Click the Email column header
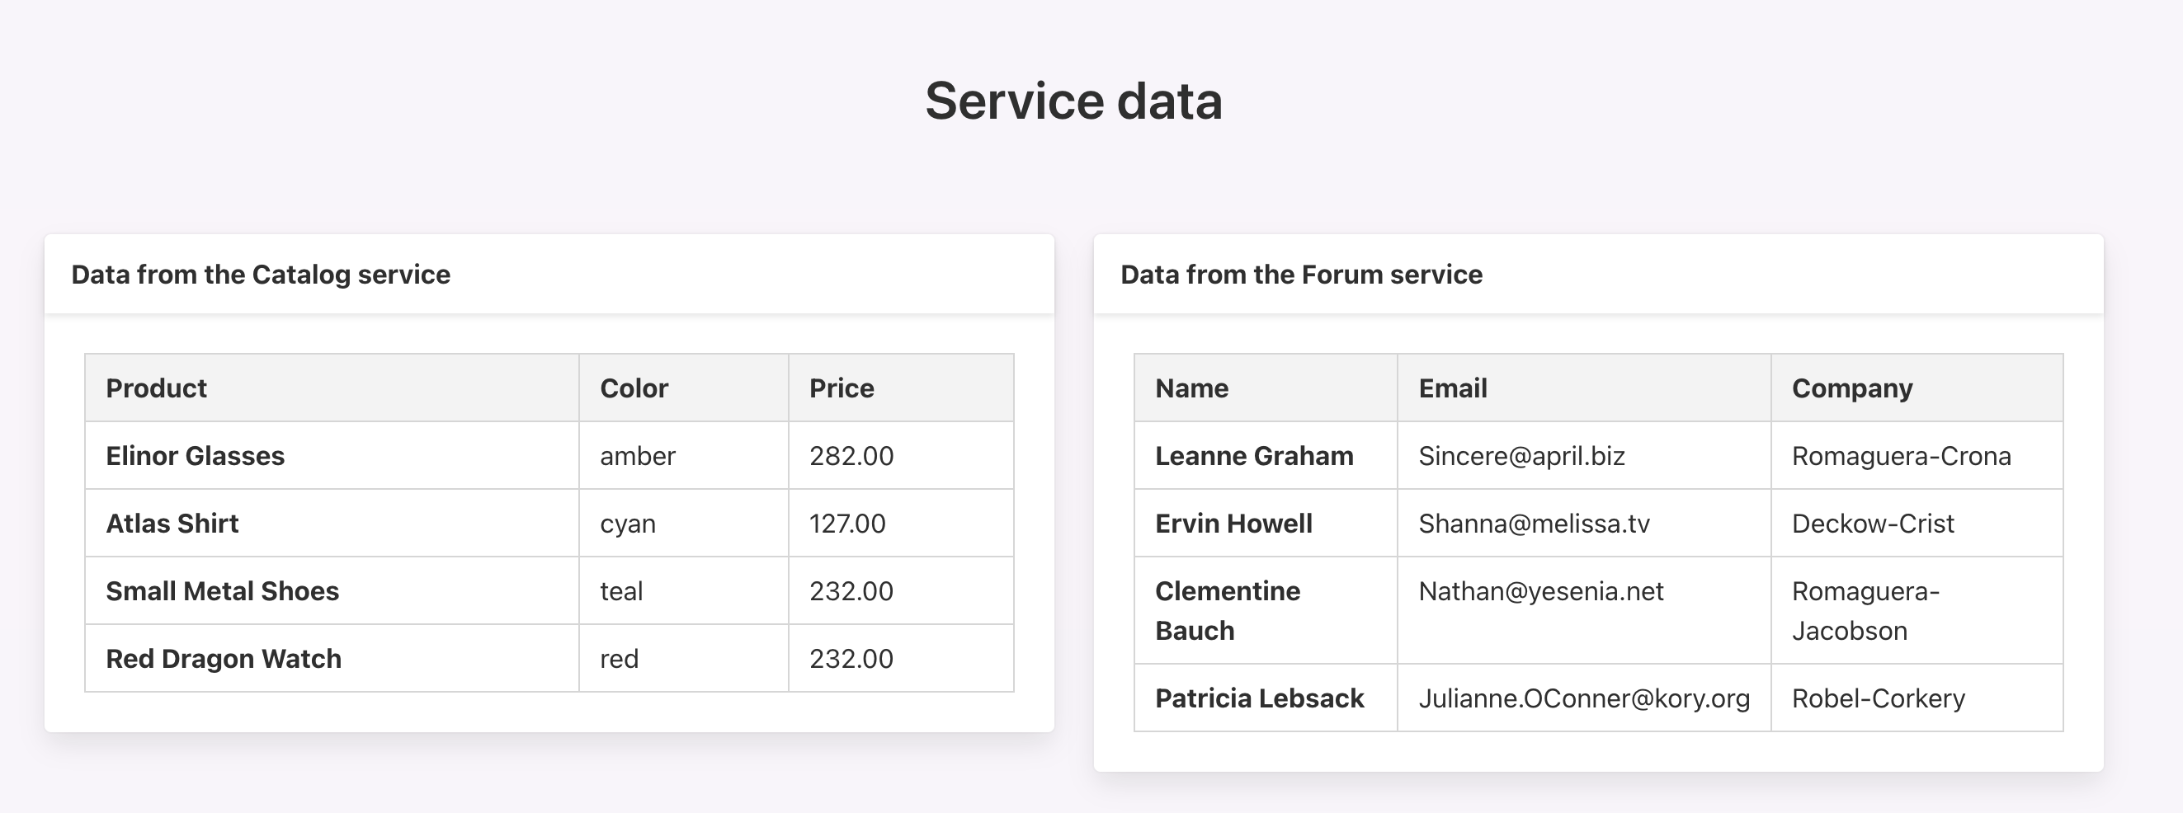Screen dimensions: 2183x813 (1584, 388)
